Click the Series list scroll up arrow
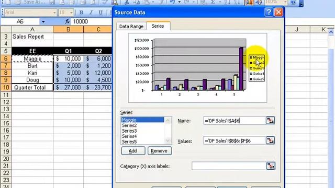The width and height of the screenshot is (335, 188). [x=167, y=121]
